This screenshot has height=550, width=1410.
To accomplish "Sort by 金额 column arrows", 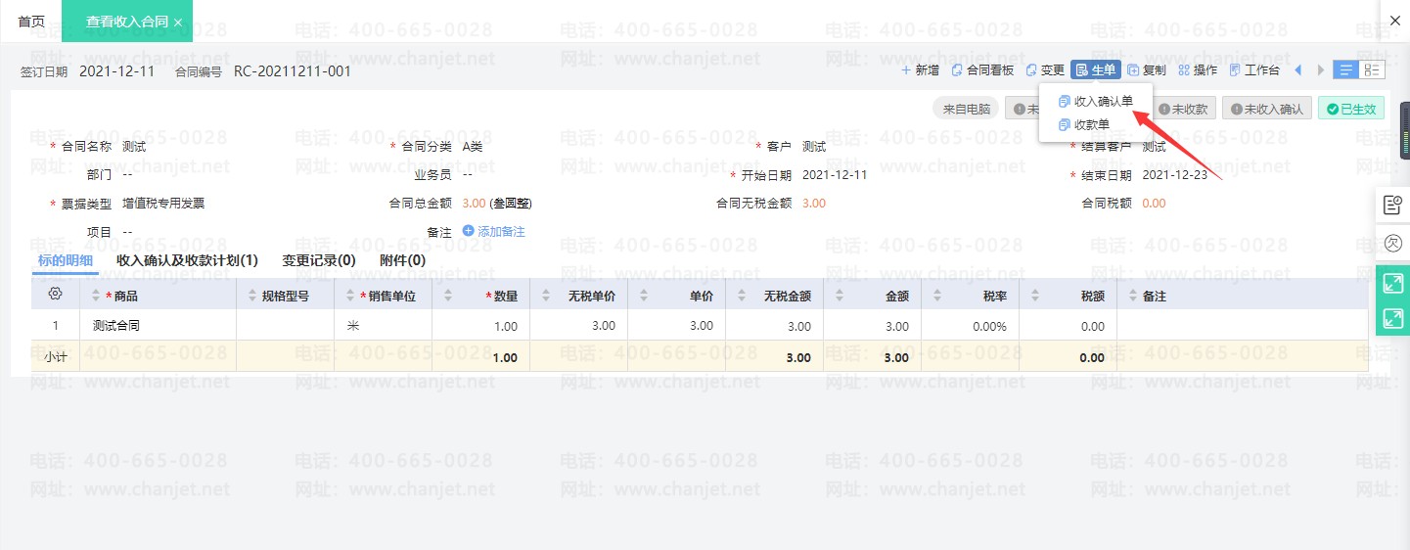I will 840,295.
